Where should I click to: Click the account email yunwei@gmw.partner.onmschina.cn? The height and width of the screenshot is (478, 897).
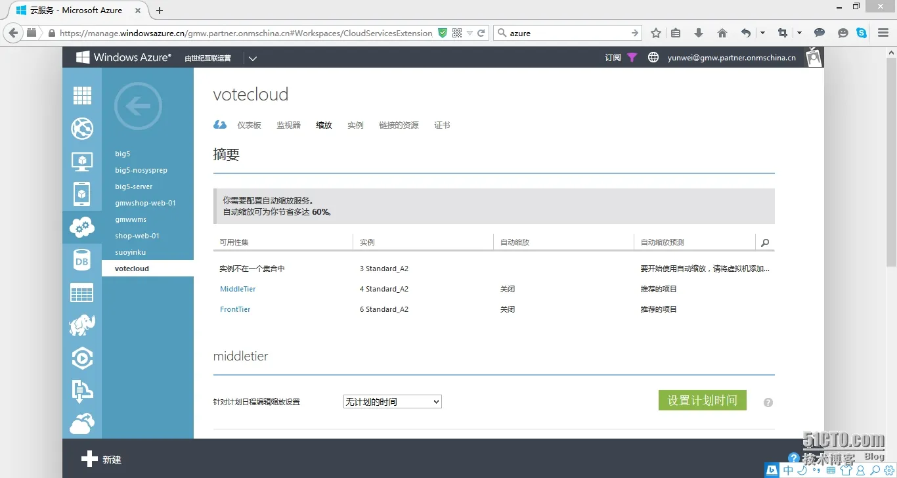pos(732,58)
